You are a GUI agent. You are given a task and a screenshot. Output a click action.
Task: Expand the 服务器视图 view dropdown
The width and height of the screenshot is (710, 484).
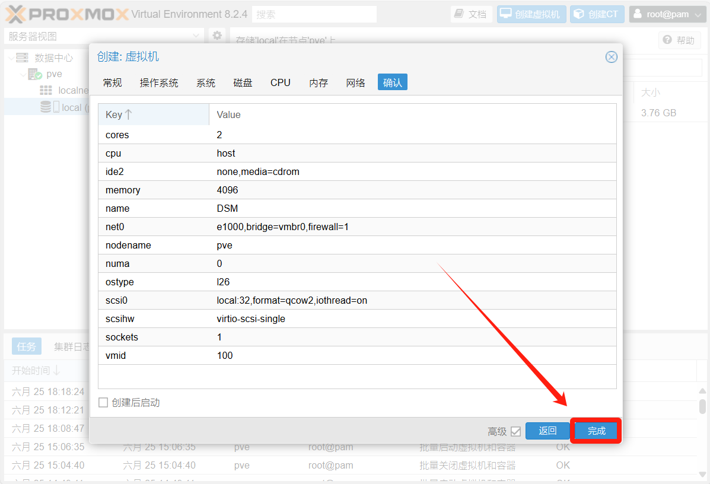(x=196, y=36)
